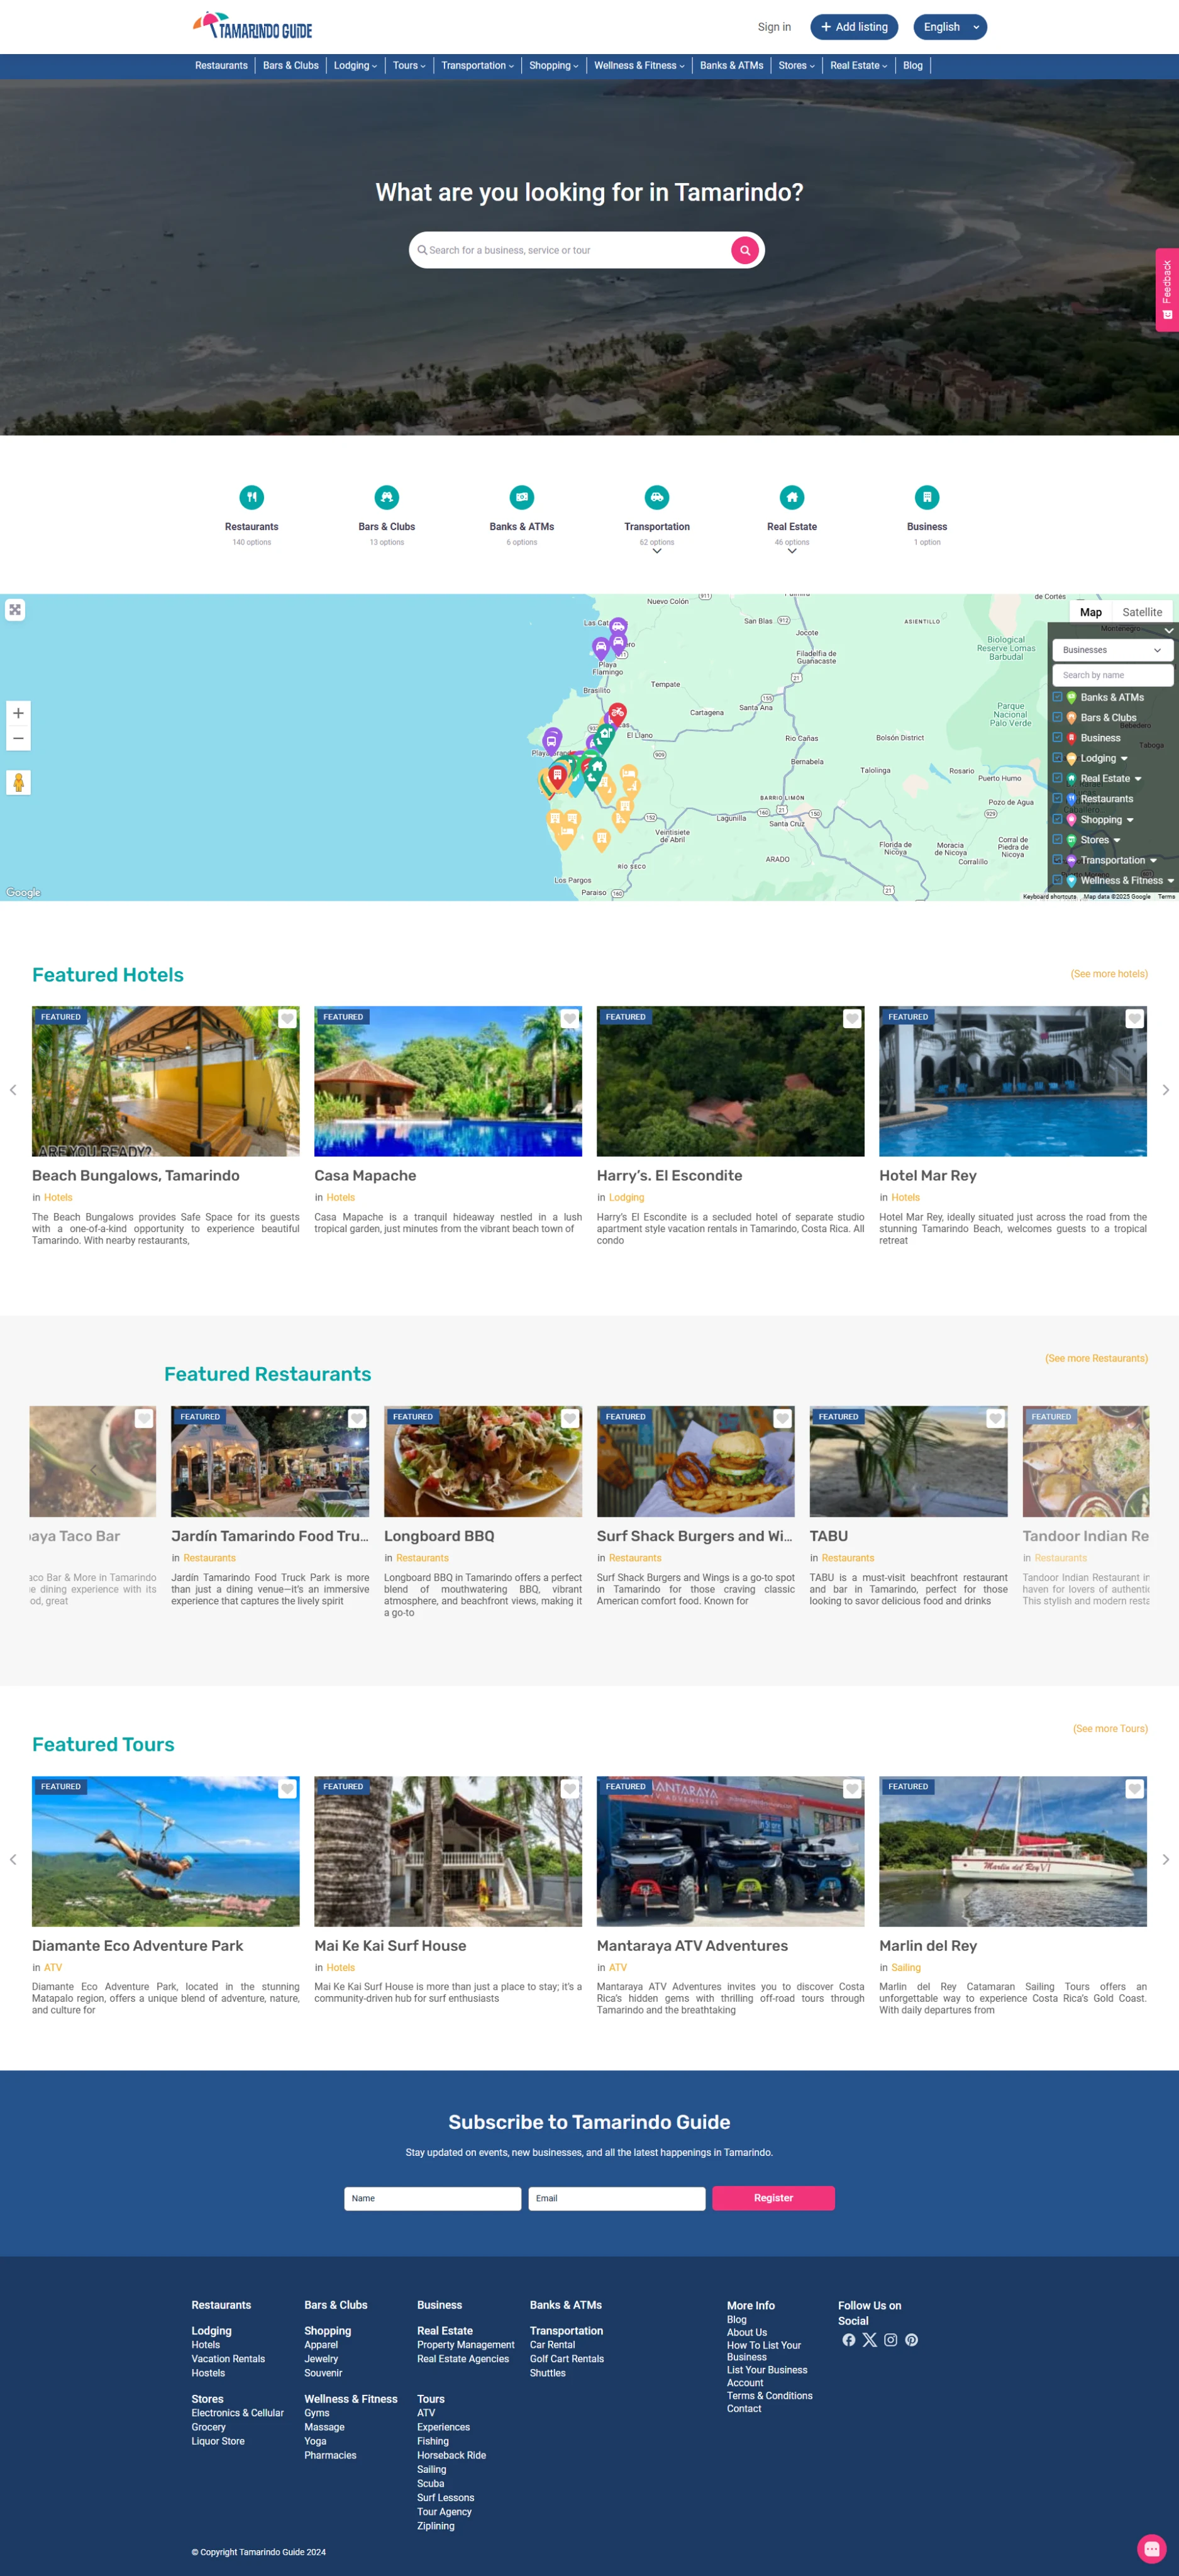Open the Restaurants category circle icon
This screenshot has width=1179, height=2576.
[252, 497]
